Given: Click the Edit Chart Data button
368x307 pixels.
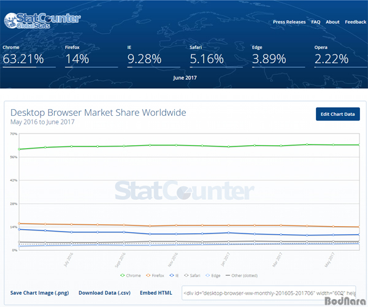Looking at the screenshot, I should (x=338, y=114).
